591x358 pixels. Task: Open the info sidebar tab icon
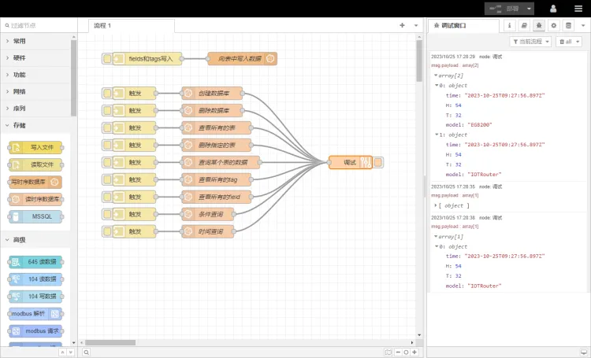pos(510,25)
